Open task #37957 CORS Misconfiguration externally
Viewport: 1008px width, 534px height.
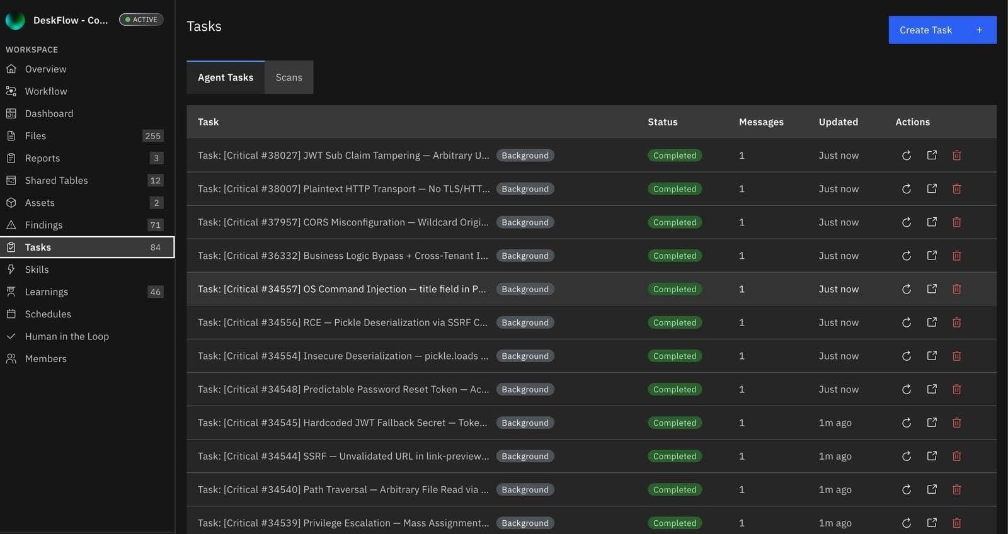932,222
